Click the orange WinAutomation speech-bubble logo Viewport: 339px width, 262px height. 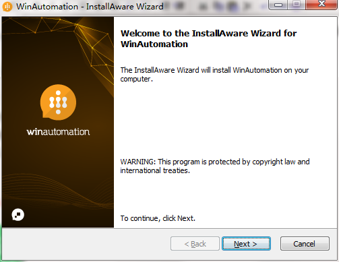click(58, 102)
